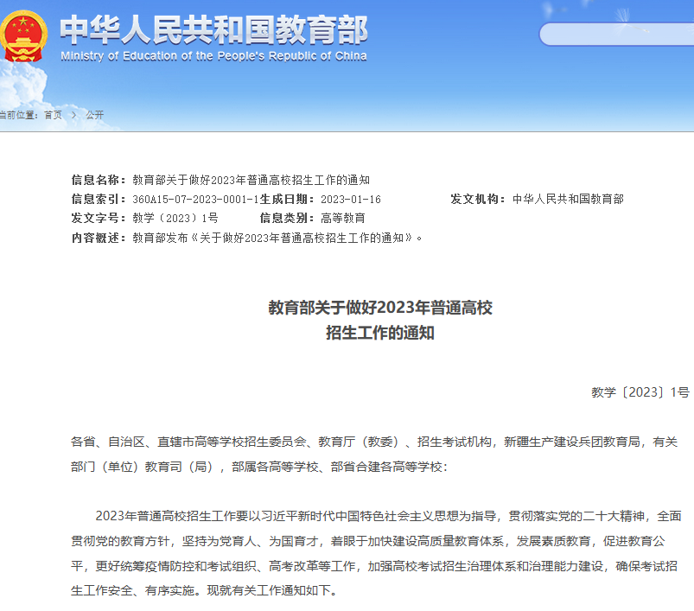Click the line starting 平，更好统筹疫情防控

click(374, 566)
